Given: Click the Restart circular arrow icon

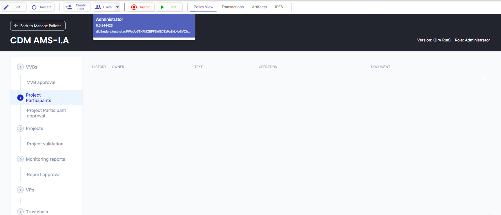Looking at the screenshot, I should click(x=34, y=7).
